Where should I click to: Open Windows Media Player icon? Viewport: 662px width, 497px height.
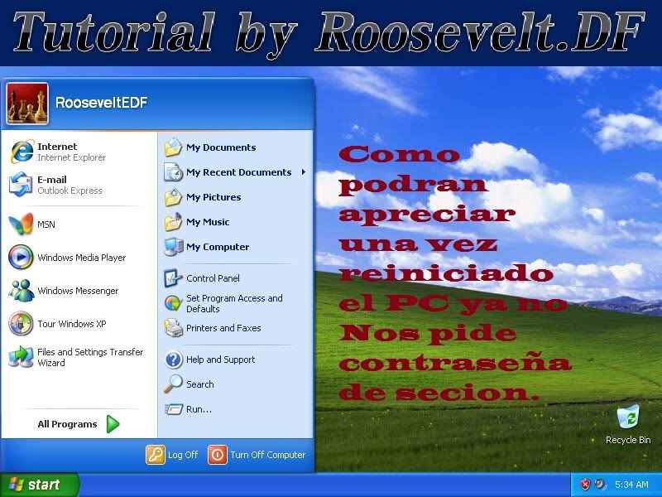pyautogui.click(x=21, y=257)
